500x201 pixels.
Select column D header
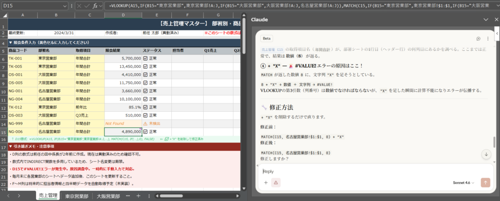tap(123, 15)
